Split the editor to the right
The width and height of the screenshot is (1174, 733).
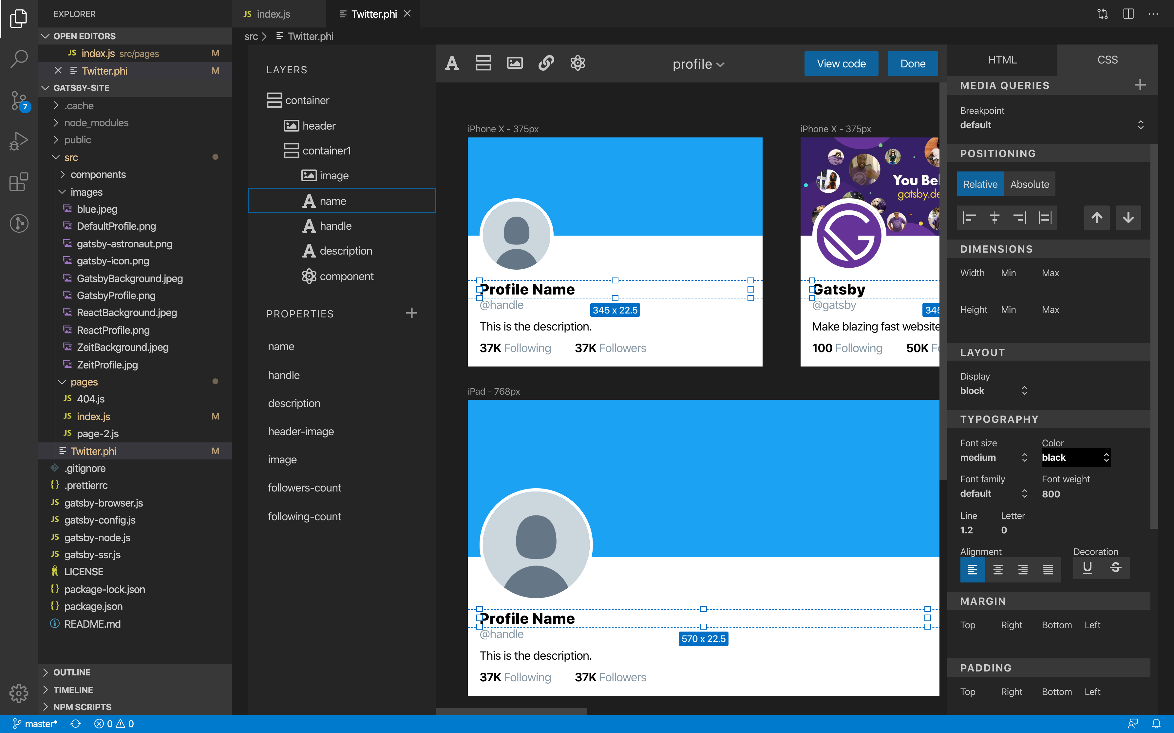1128,14
